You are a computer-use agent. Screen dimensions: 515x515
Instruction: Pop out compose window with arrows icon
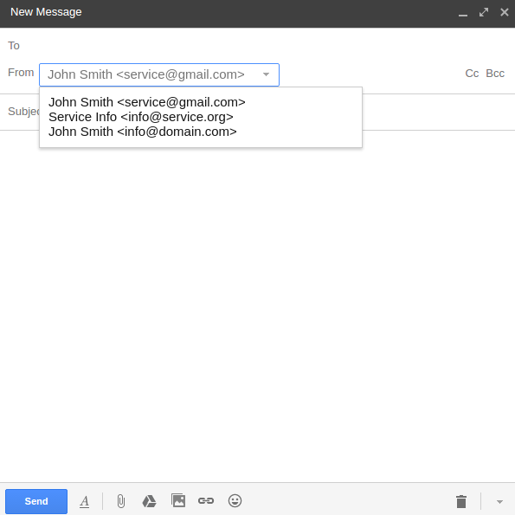click(x=484, y=12)
